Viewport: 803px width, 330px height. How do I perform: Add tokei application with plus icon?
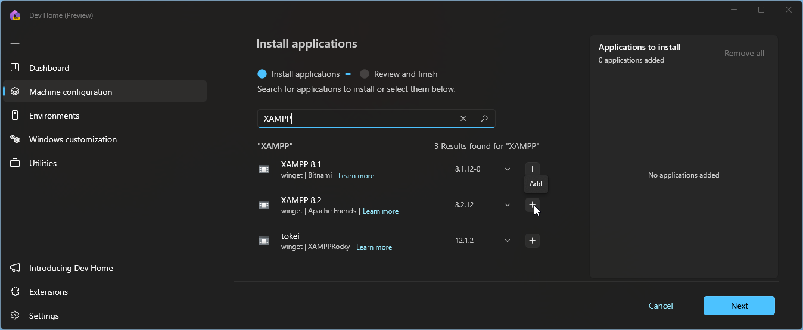pos(532,241)
